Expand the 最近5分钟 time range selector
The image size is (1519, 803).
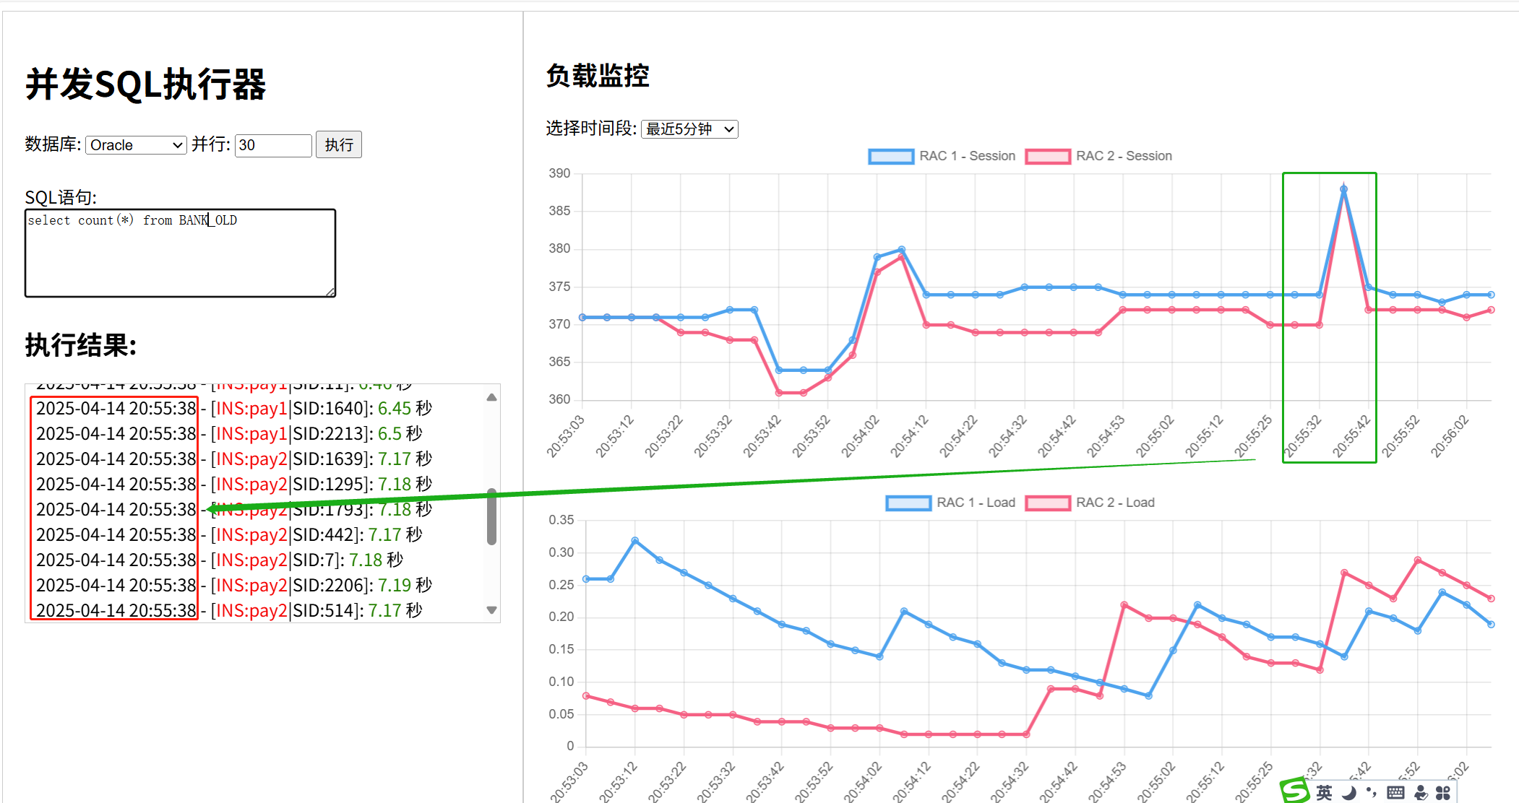point(689,129)
